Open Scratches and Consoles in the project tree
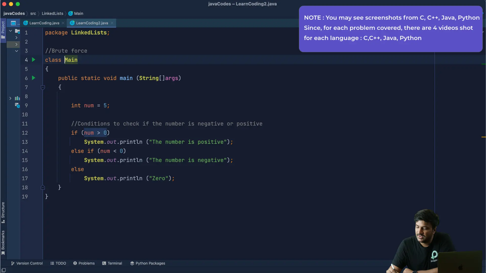 click(x=17, y=105)
